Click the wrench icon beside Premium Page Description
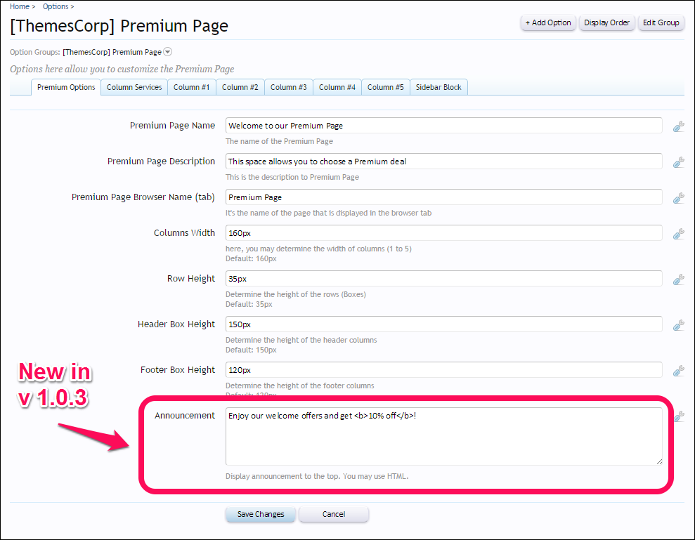Image resolution: width=695 pixels, height=540 pixels. (678, 162)
